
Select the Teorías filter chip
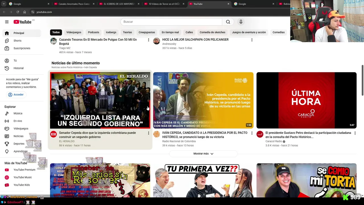coord(127,32)
